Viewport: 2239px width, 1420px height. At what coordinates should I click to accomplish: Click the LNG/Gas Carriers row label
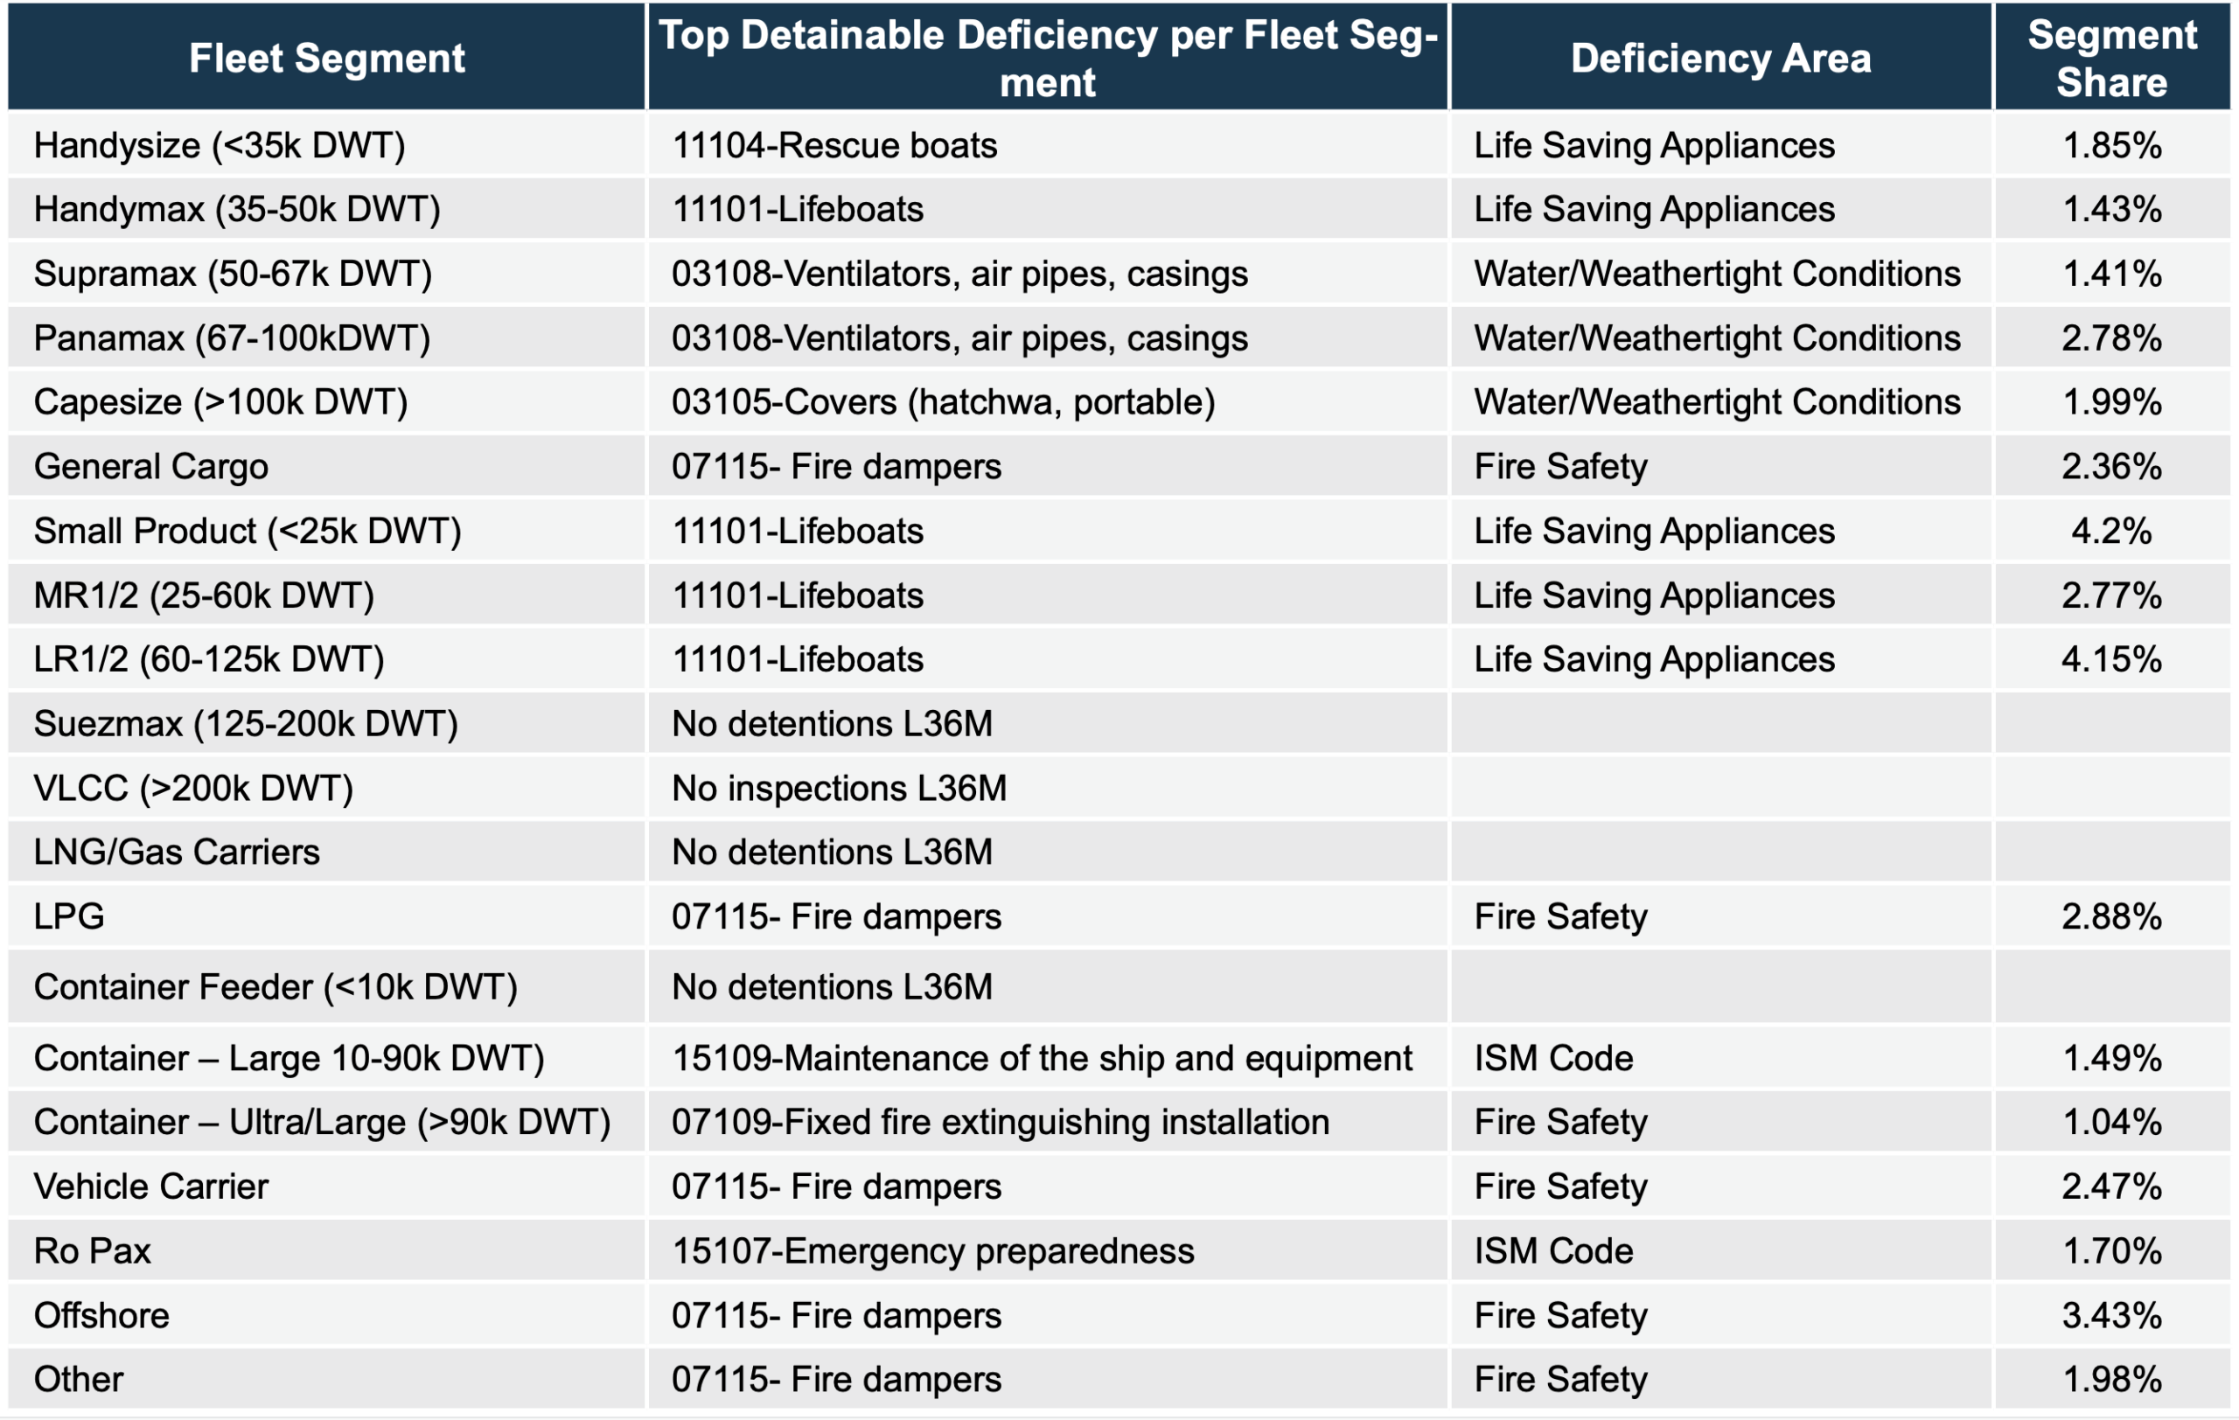[177, 853]
